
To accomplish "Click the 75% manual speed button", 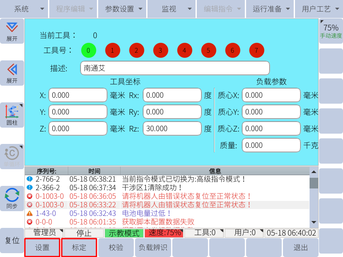I will point(331,31).
